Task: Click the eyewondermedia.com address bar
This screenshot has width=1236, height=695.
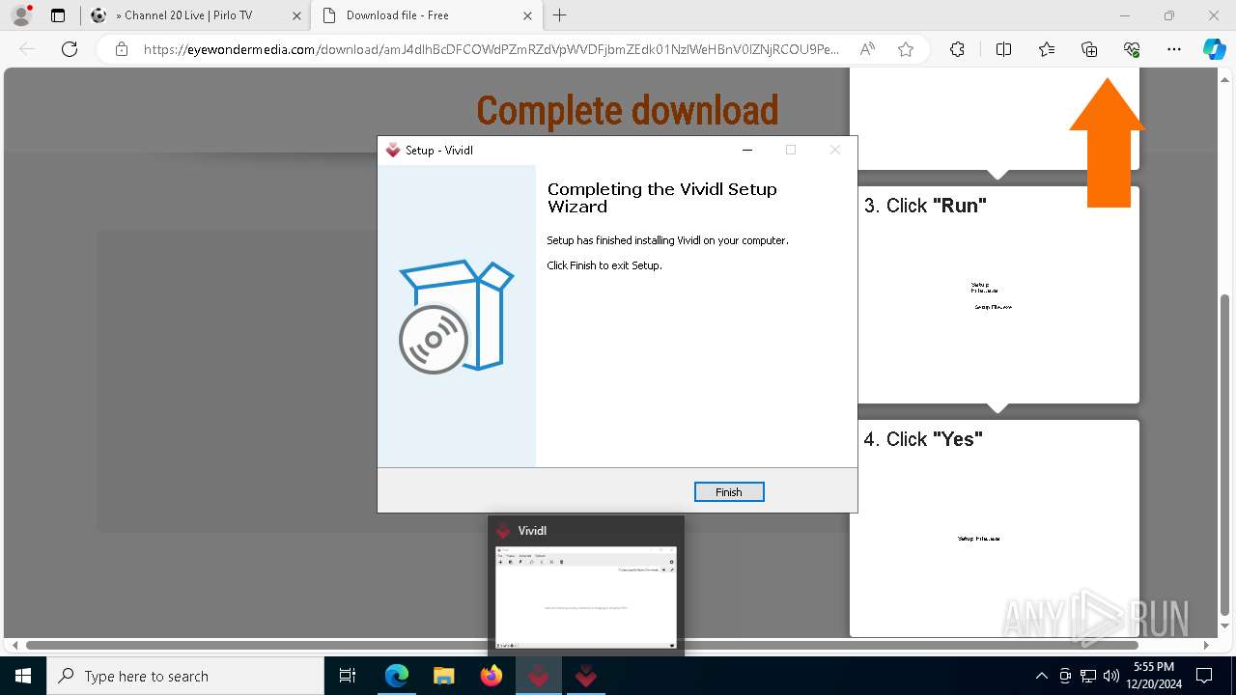Action: [x=491, y=49]
